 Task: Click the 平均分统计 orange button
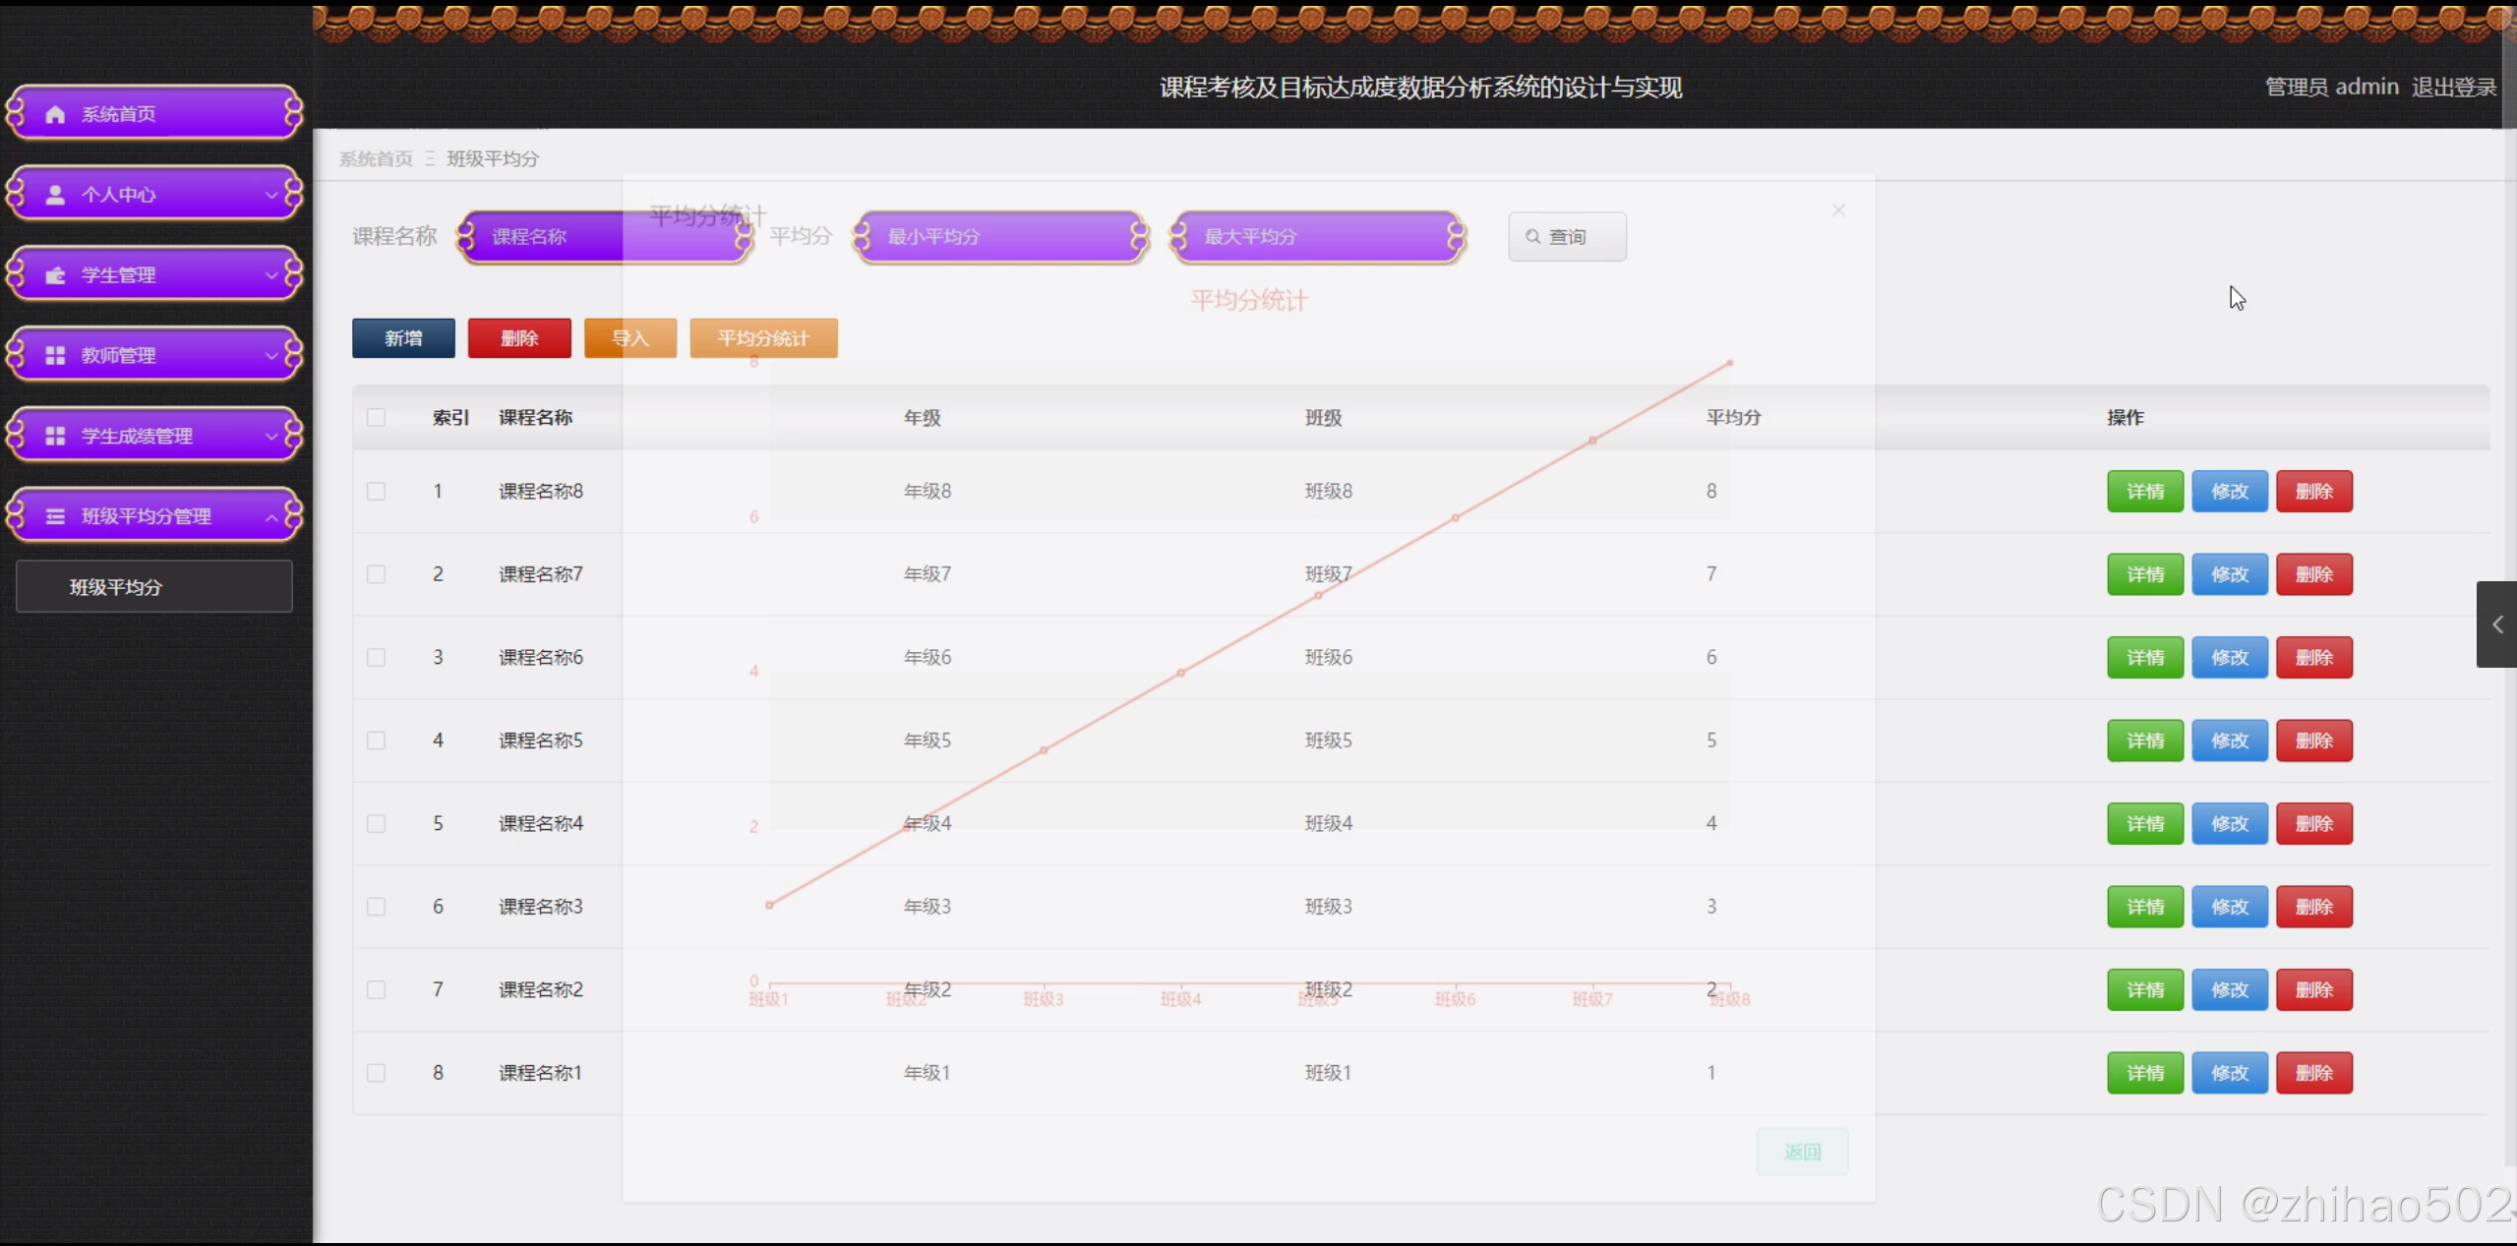(763, 338)
